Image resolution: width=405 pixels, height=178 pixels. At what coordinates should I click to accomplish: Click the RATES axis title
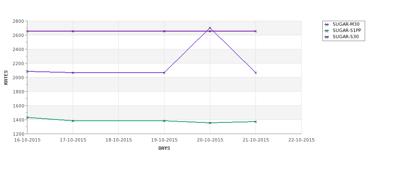point(6,78)
